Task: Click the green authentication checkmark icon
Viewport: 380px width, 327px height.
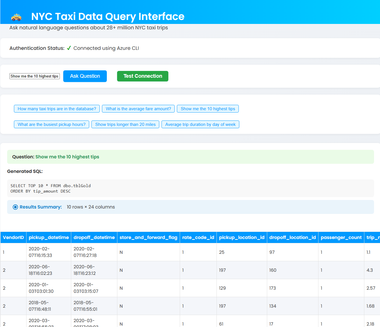Action: (x=69, y=48)
